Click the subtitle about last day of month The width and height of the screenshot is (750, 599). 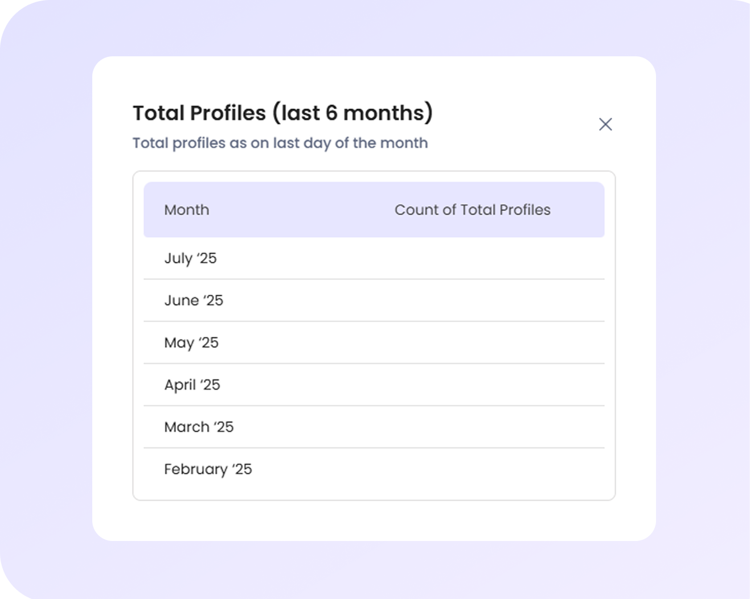point(280,143)
